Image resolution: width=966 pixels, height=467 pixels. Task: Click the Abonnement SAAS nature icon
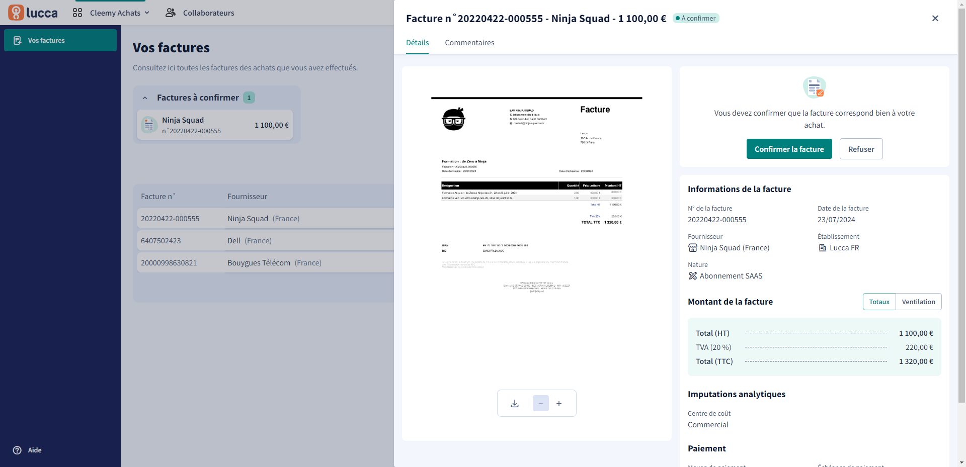click(693, 276)
